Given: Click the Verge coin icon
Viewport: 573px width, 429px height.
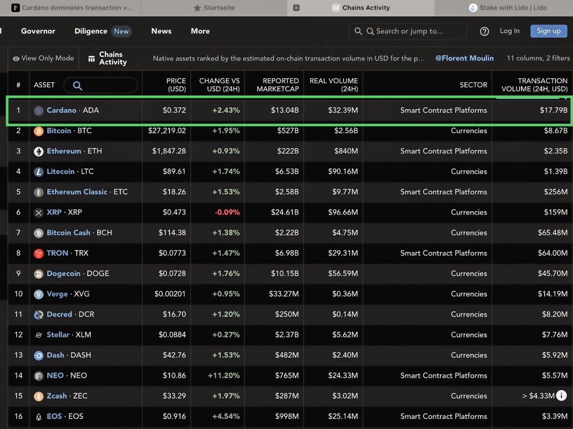Looking at the screenshot, I should click(39, 295).
